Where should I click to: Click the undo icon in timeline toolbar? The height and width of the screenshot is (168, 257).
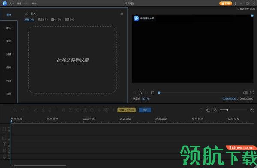coord(15,110)
